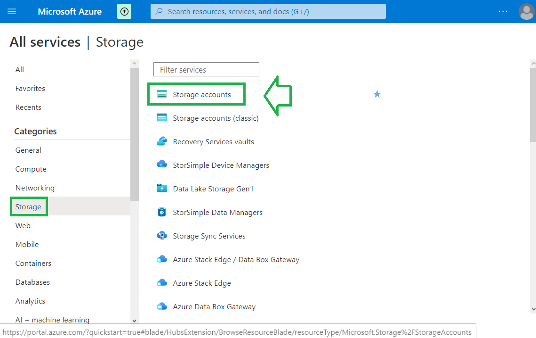
Task: Open the user account avatar
Action: pos(527,12)
